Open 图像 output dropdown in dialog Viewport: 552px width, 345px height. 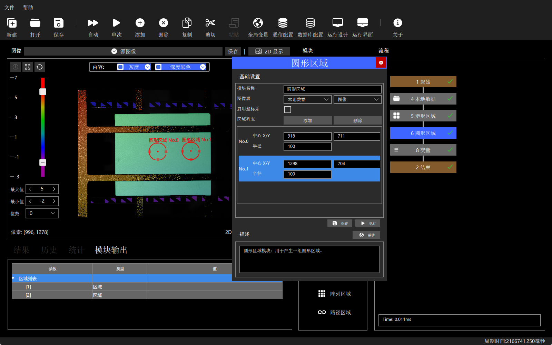pyautogui.click(x=358, y=99)
